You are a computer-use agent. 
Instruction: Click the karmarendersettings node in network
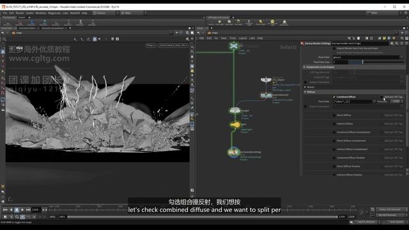click(x=233, y=152)
